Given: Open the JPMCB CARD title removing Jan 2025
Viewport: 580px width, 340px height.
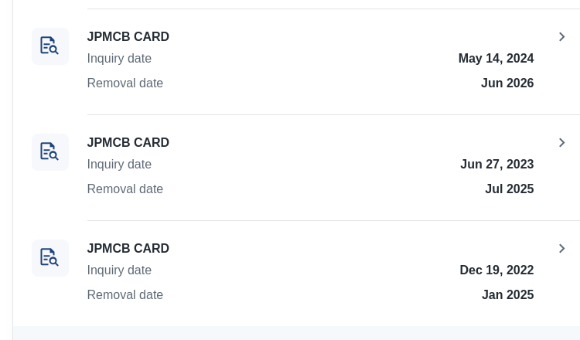Looking at the screenshot, I should [128, 248].
